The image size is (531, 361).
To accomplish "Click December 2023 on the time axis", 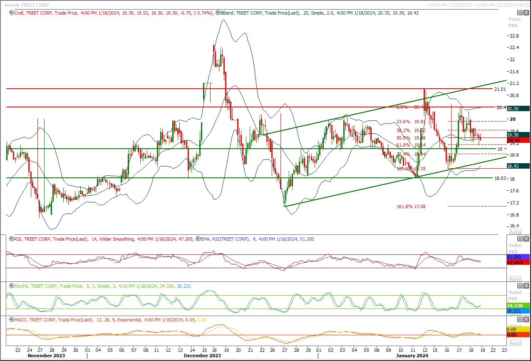I will pos(202,356).
